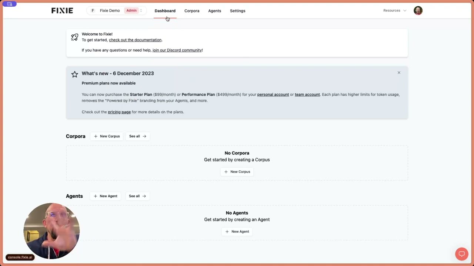Click the console.fixie.ai label

(x=20, y=257)
